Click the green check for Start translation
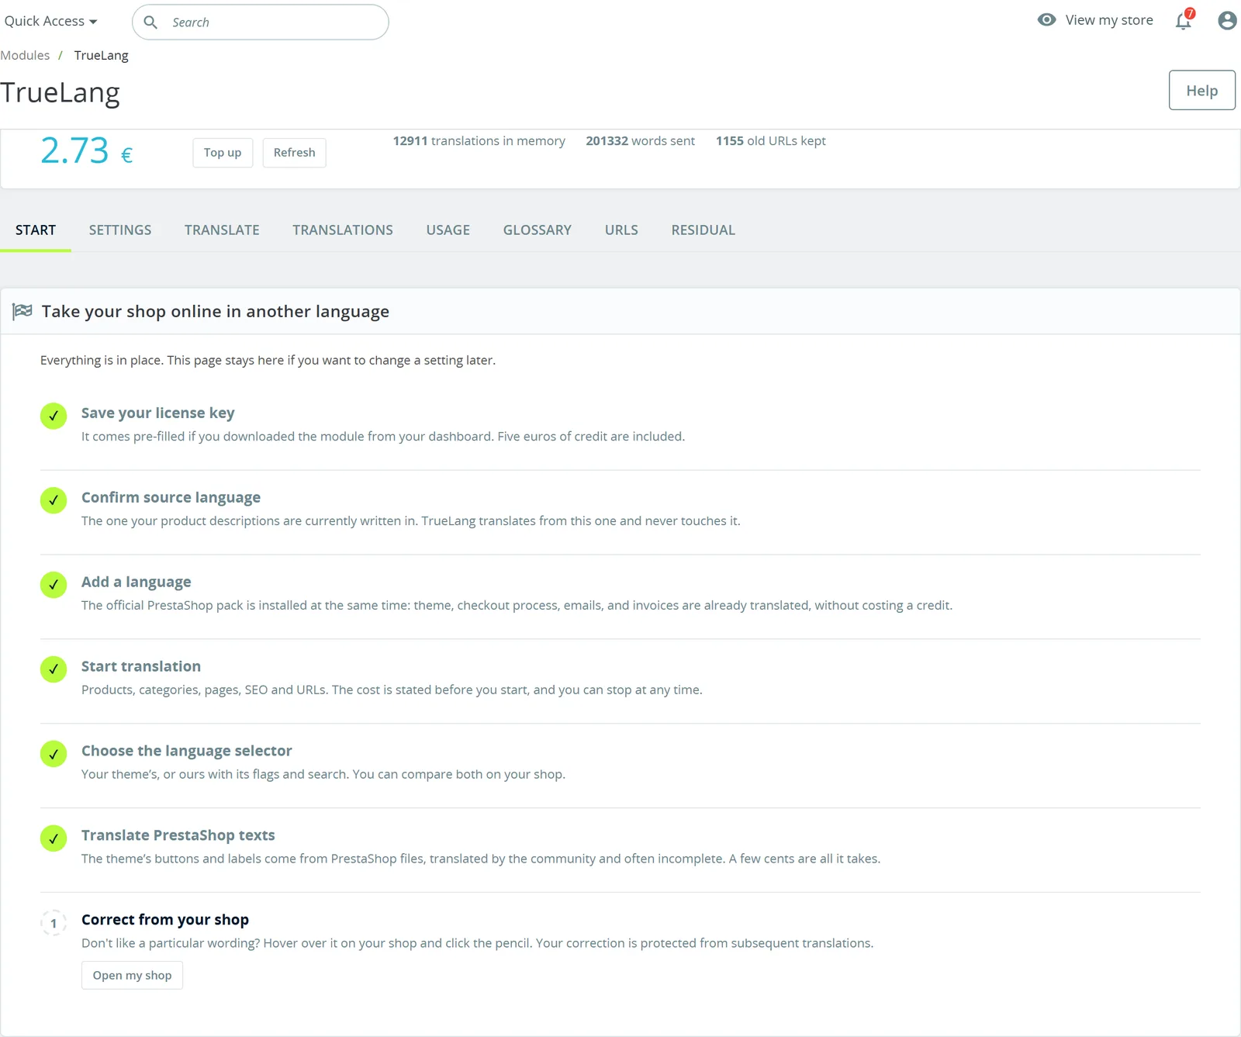This screenshot has height=1037, width=1241. [54, 669]
